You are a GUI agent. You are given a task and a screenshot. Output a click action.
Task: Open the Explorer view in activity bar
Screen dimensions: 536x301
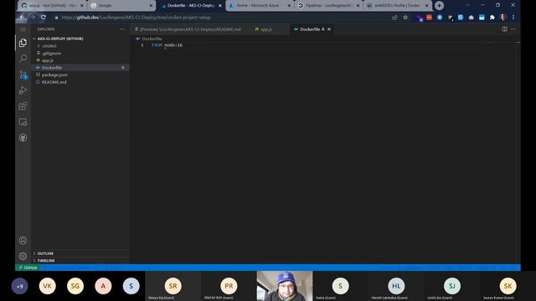(x=23, y=43)
